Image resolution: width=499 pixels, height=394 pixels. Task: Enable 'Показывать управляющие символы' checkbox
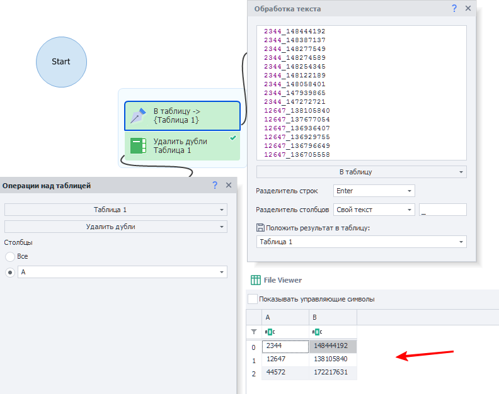253,299
